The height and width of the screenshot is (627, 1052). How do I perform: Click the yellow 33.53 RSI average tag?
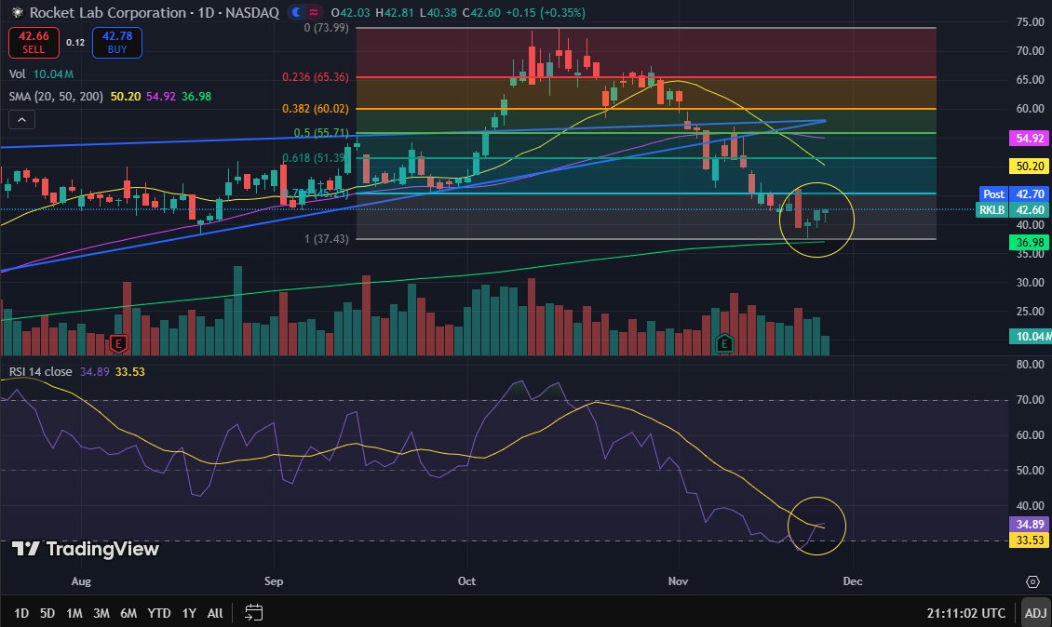click(x=1029, y=540)
